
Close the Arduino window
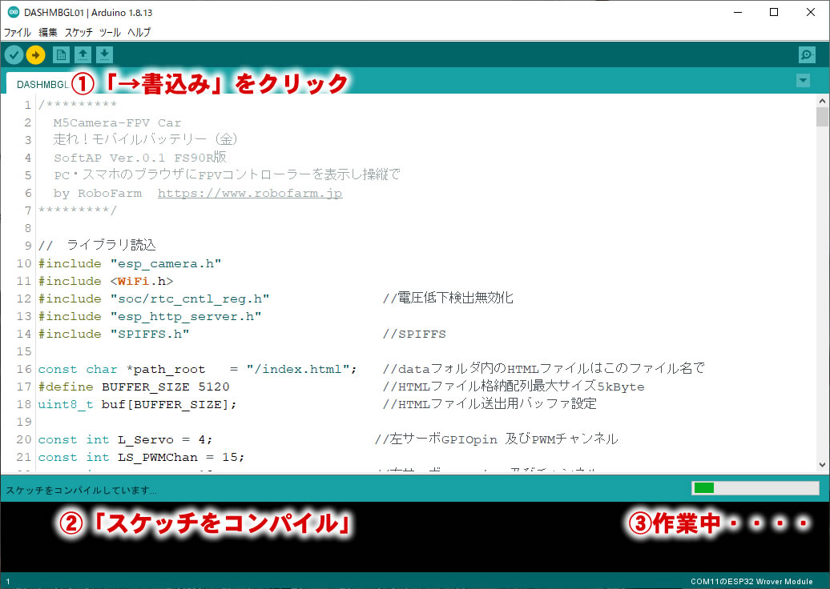811,12
